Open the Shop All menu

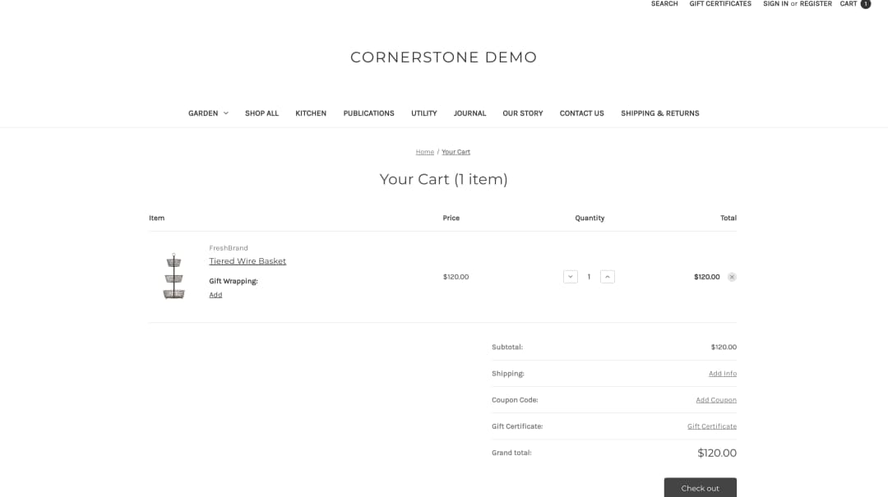click(x=261, y=113)
